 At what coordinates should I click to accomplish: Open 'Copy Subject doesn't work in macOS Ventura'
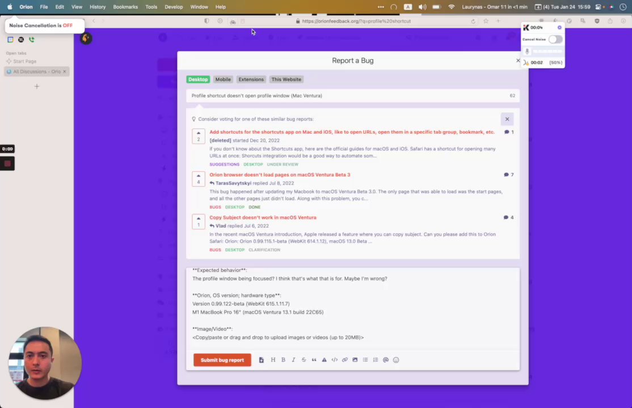[263, 218]
